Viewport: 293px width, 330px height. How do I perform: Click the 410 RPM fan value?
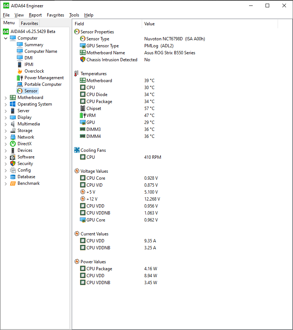(153, 157)
